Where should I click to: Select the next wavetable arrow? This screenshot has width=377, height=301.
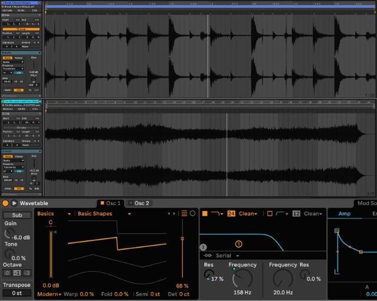[174, 213]
